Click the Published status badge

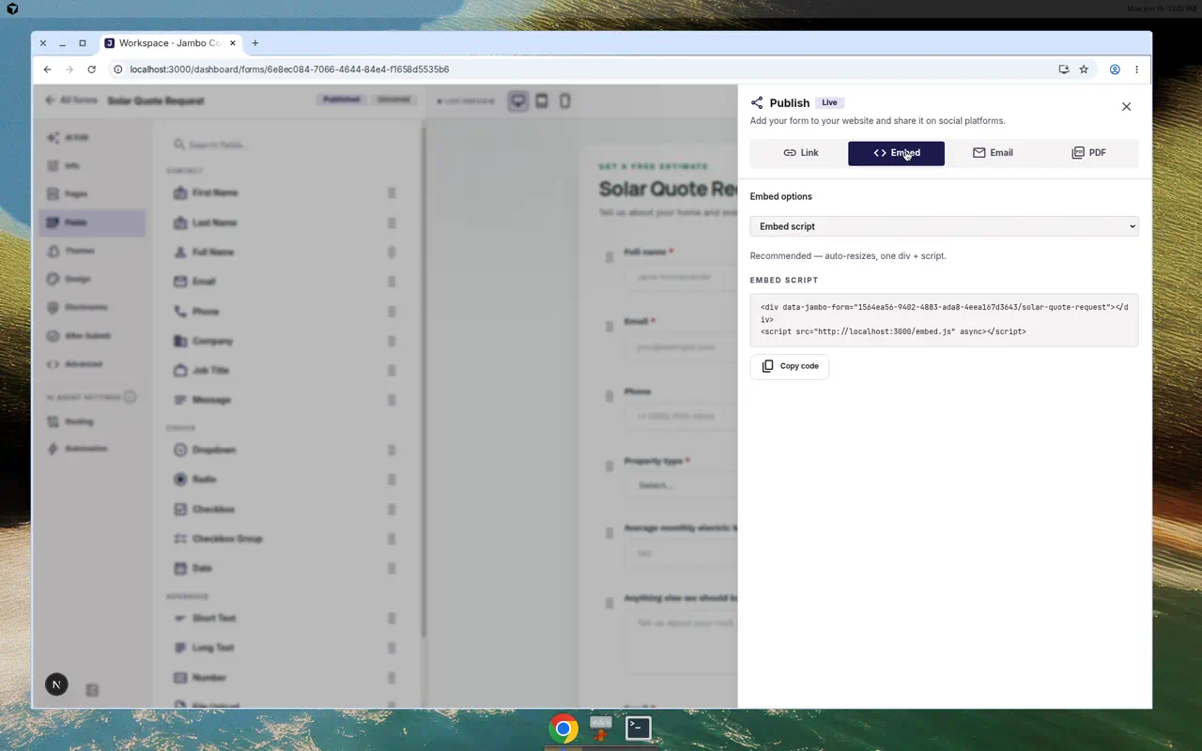point(341,100)
